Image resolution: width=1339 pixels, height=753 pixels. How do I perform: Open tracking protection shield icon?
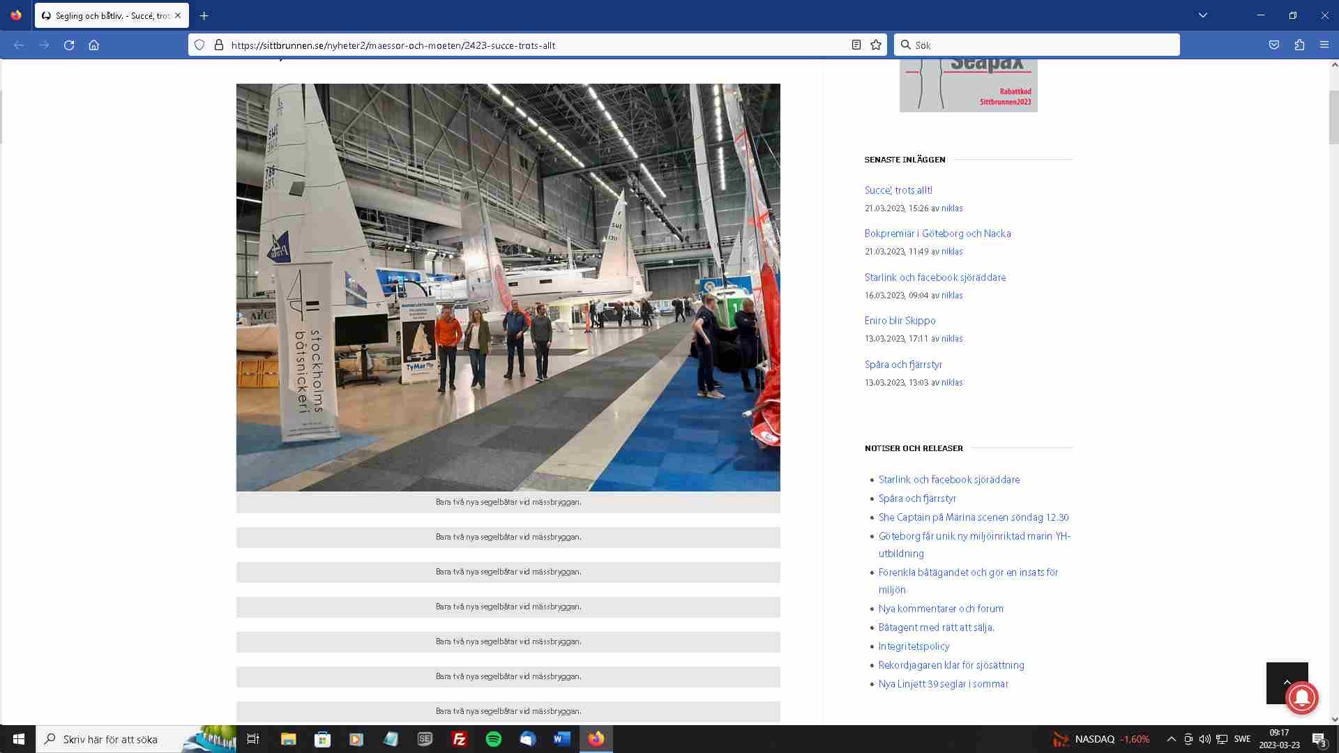[199, 45]
